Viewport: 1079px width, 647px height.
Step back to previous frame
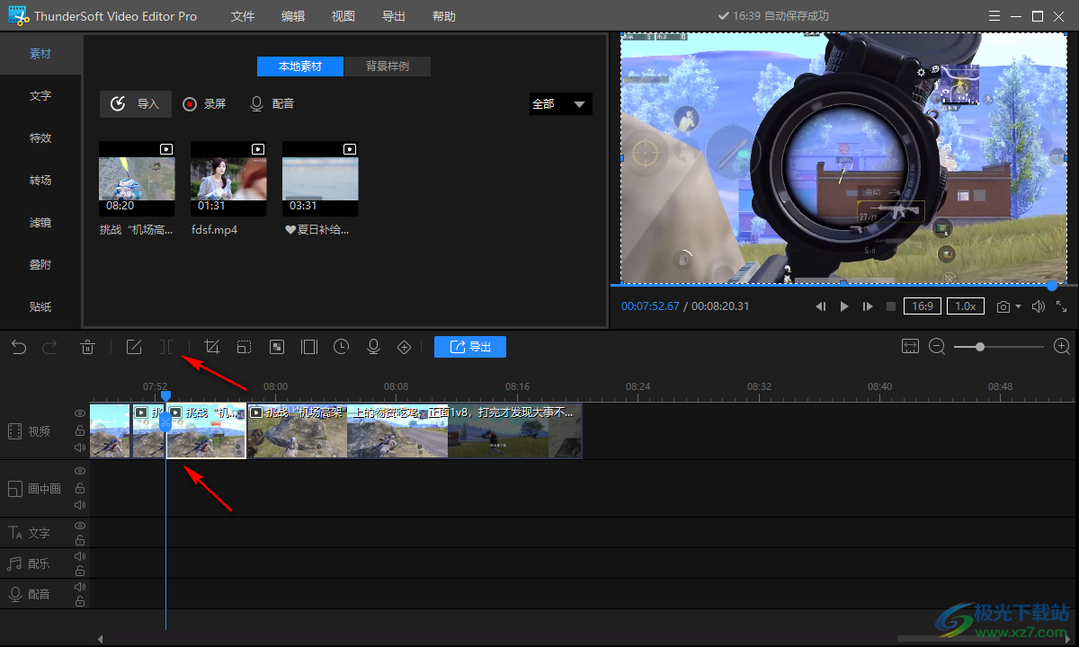tap(820, 306)
